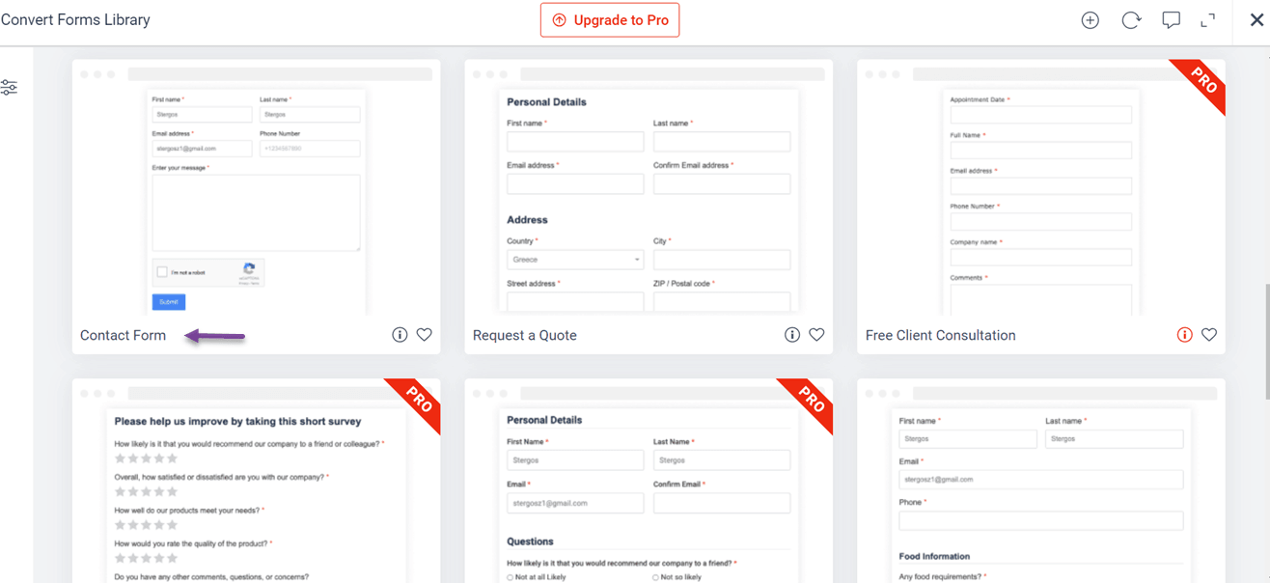The height and width of the screenshot is (583, 1270).
Task: Open the chat bubble feedback icon
Action: pyautogui.click(x=1171, y=20)
